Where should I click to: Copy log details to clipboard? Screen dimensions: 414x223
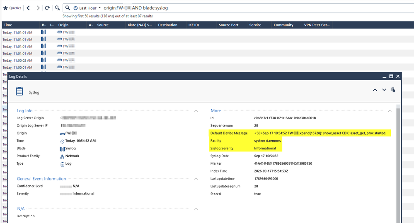393,90
